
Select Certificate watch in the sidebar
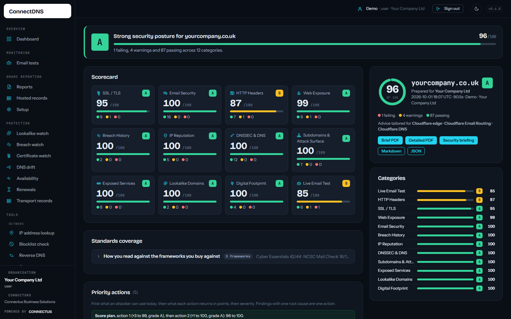click(x=38, y=156)
